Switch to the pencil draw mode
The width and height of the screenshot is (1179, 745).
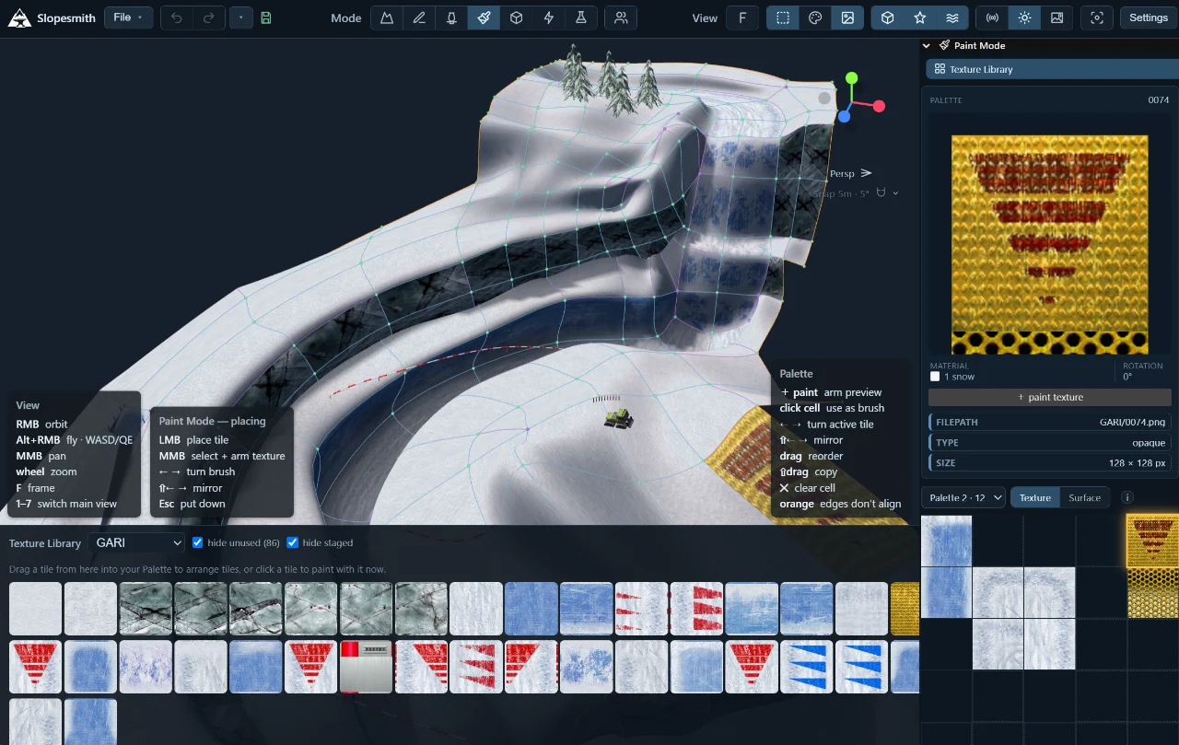coord(419,17)
